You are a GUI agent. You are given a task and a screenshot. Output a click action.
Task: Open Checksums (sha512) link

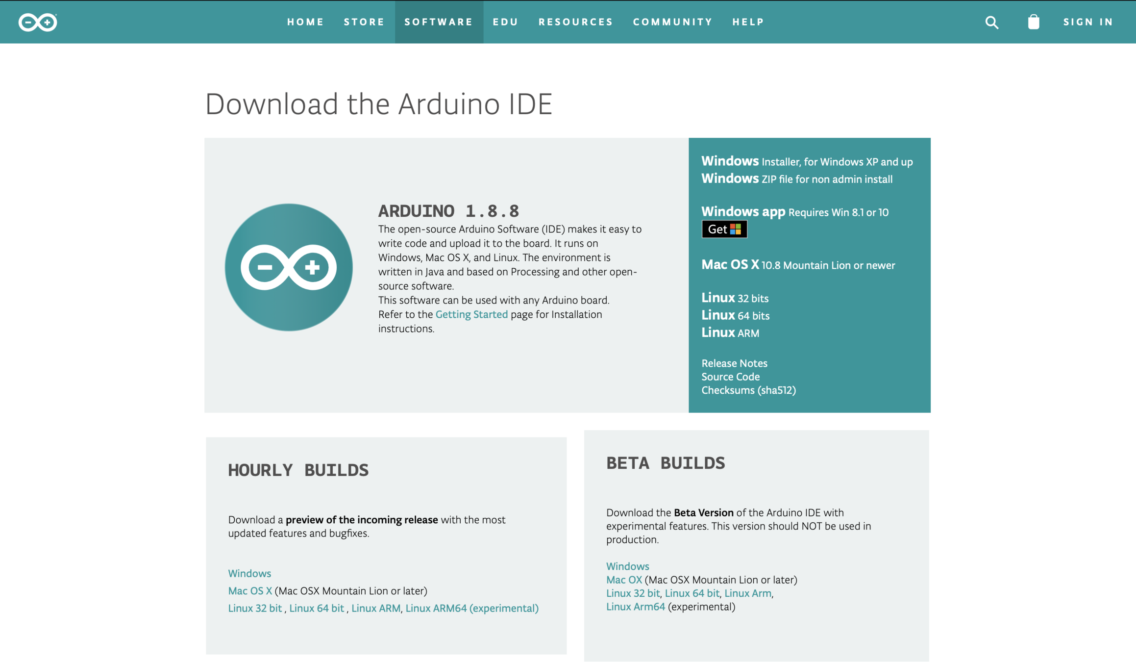point(748,390)
